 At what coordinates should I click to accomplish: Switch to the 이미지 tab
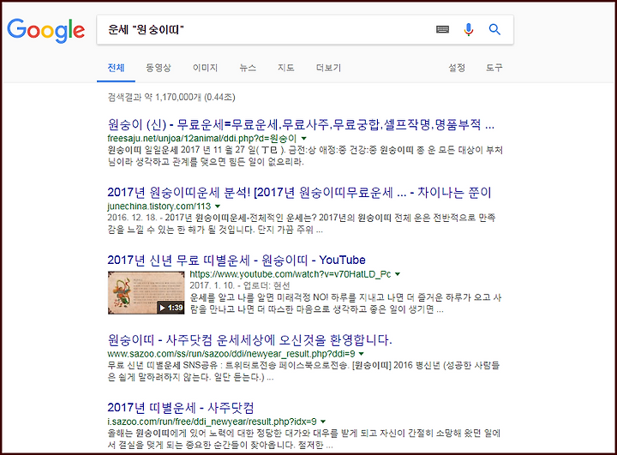point(205,68)
